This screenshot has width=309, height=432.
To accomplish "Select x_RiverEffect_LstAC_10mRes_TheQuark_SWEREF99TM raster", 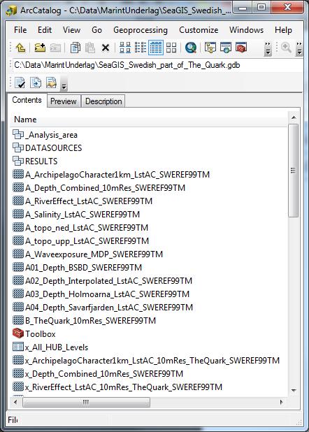I will tap(117, 387).
